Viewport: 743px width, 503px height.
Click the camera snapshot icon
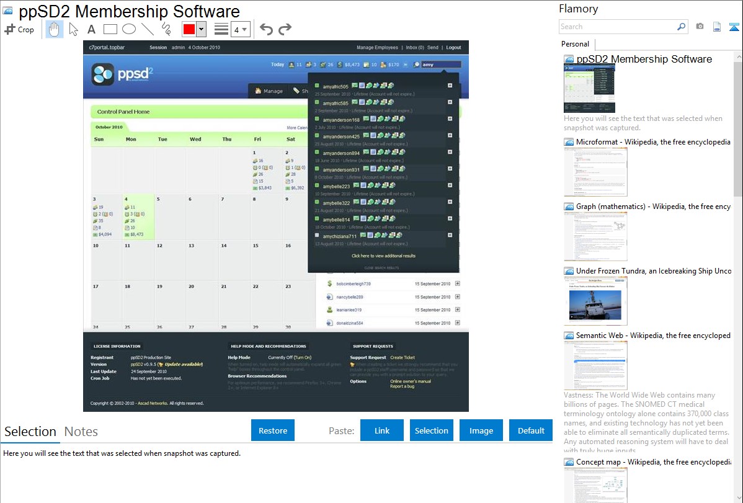coord(700,27)
